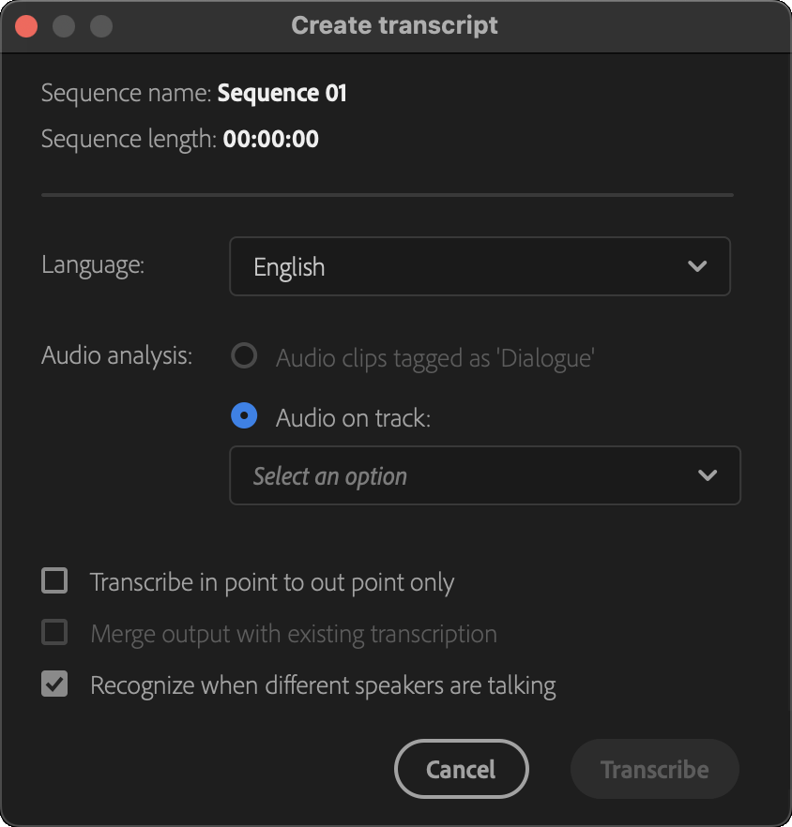This screenshot has width=792, height=827.
Task: Click the 'Language:' field label
Action: pos(93,265)
